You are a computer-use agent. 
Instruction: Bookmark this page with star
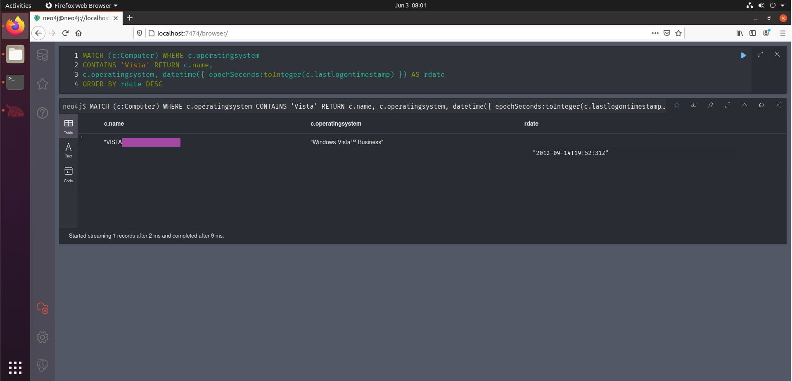(678, 33)
